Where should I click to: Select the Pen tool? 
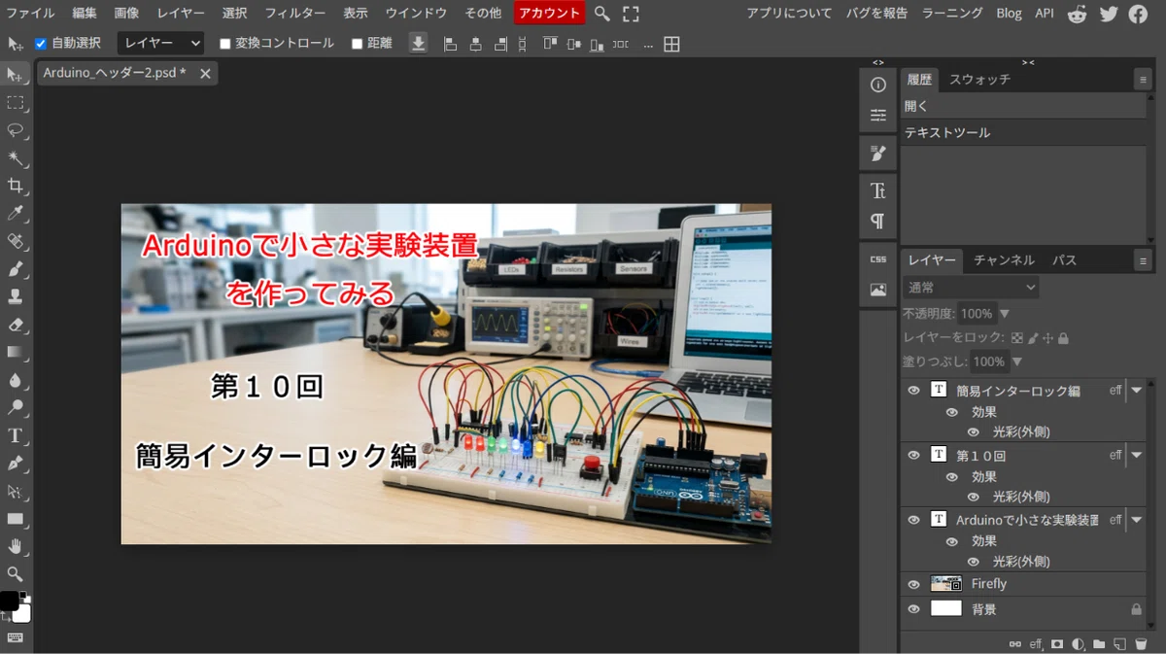[x=16, y=463]
